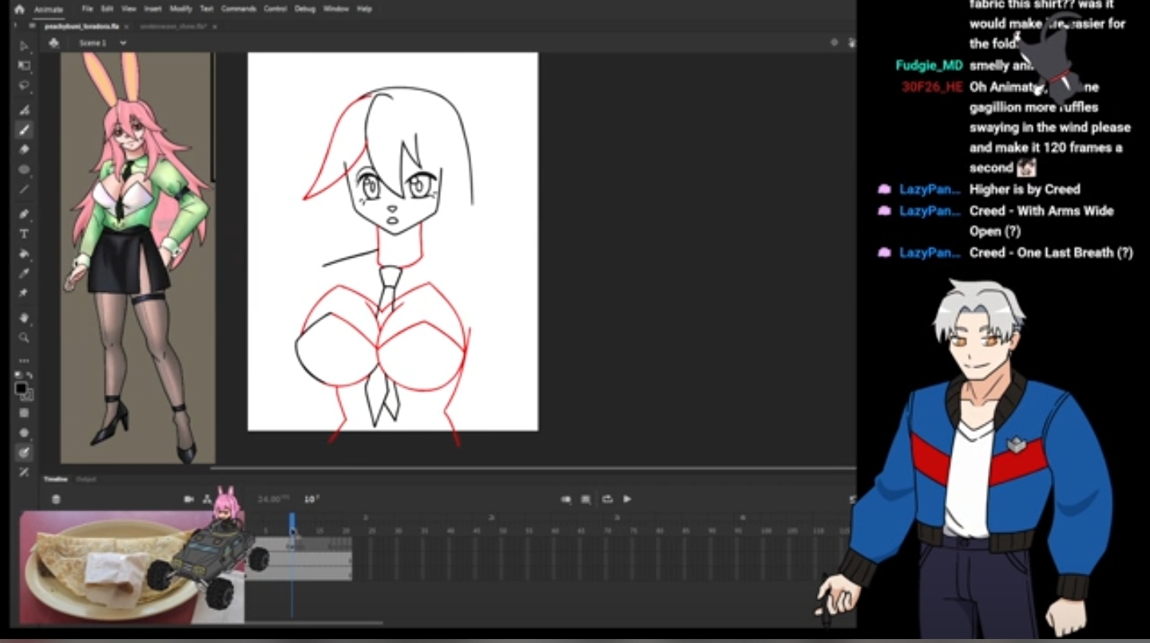
Task: Select the Eraser tool
Action: point(24,149)
